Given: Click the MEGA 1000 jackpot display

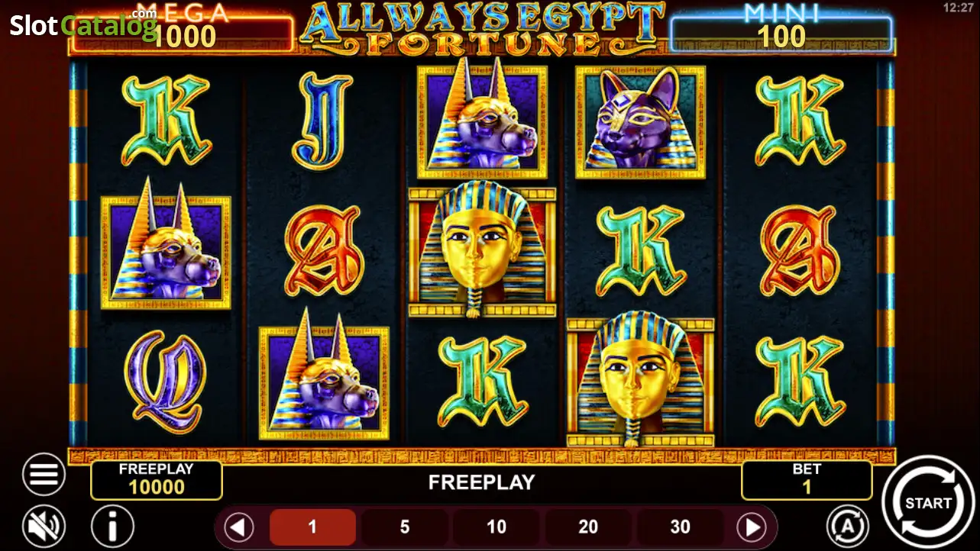Looking at the screenshot, I should pyautogui.click(x=182, y=31).
